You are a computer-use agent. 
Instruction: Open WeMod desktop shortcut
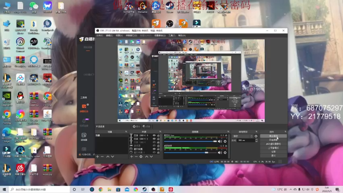point(47,7)
